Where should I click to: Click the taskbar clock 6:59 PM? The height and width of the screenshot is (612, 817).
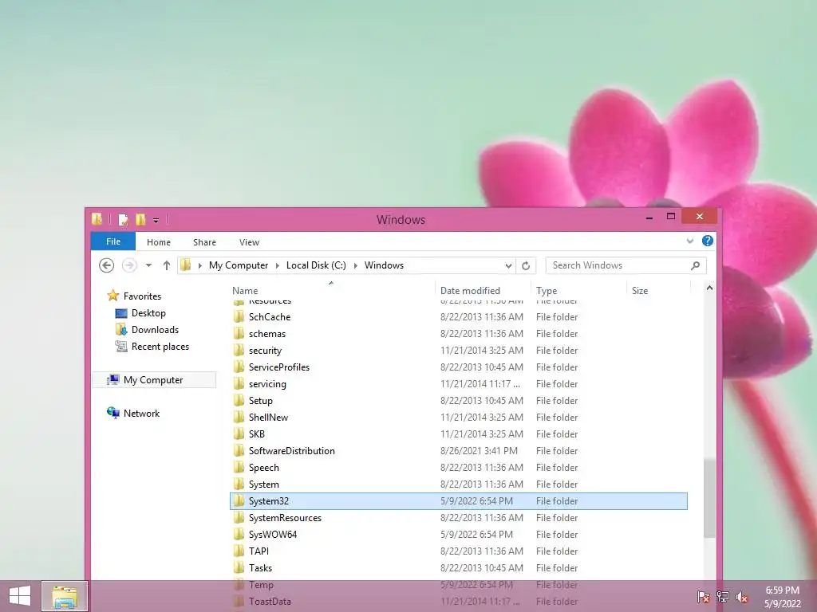pos(782,590)
